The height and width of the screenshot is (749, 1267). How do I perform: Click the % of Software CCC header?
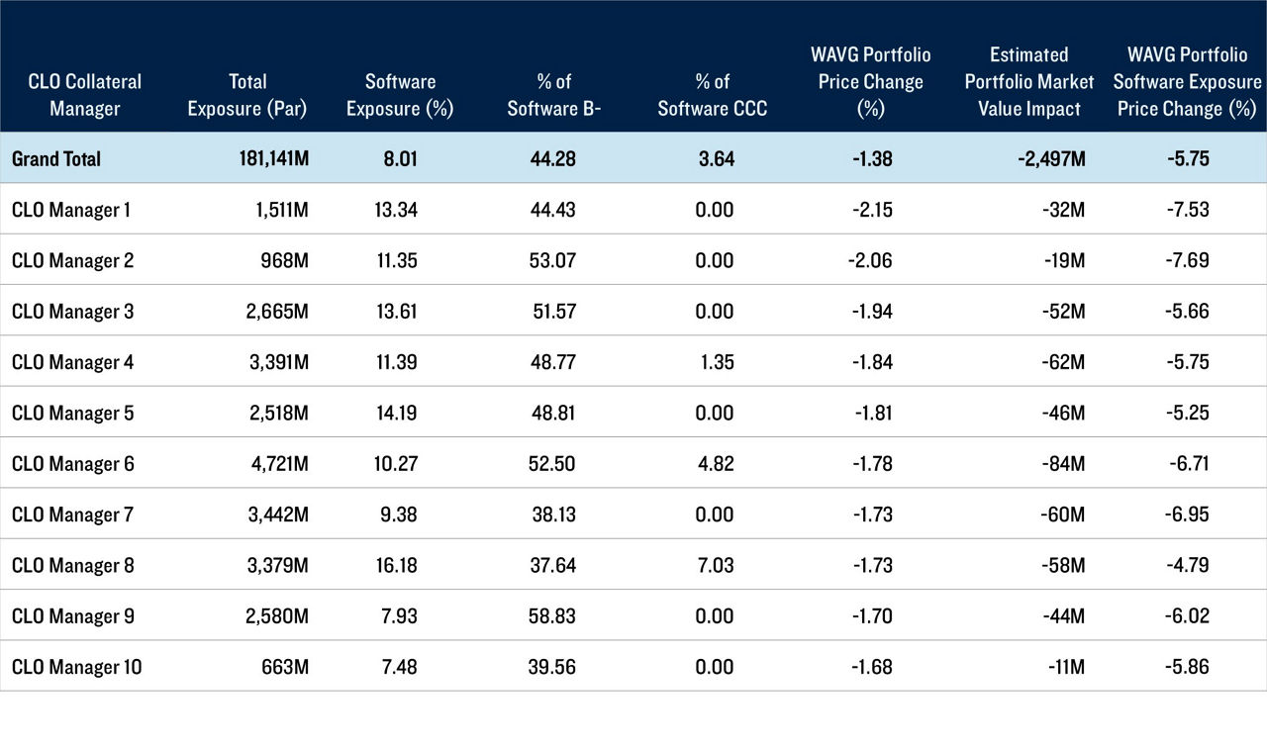click(x=712, y=95)
